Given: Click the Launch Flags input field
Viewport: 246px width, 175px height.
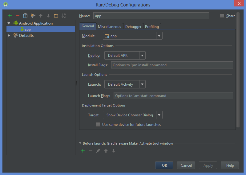Looking at the screenshot, I should click(173, 95).
